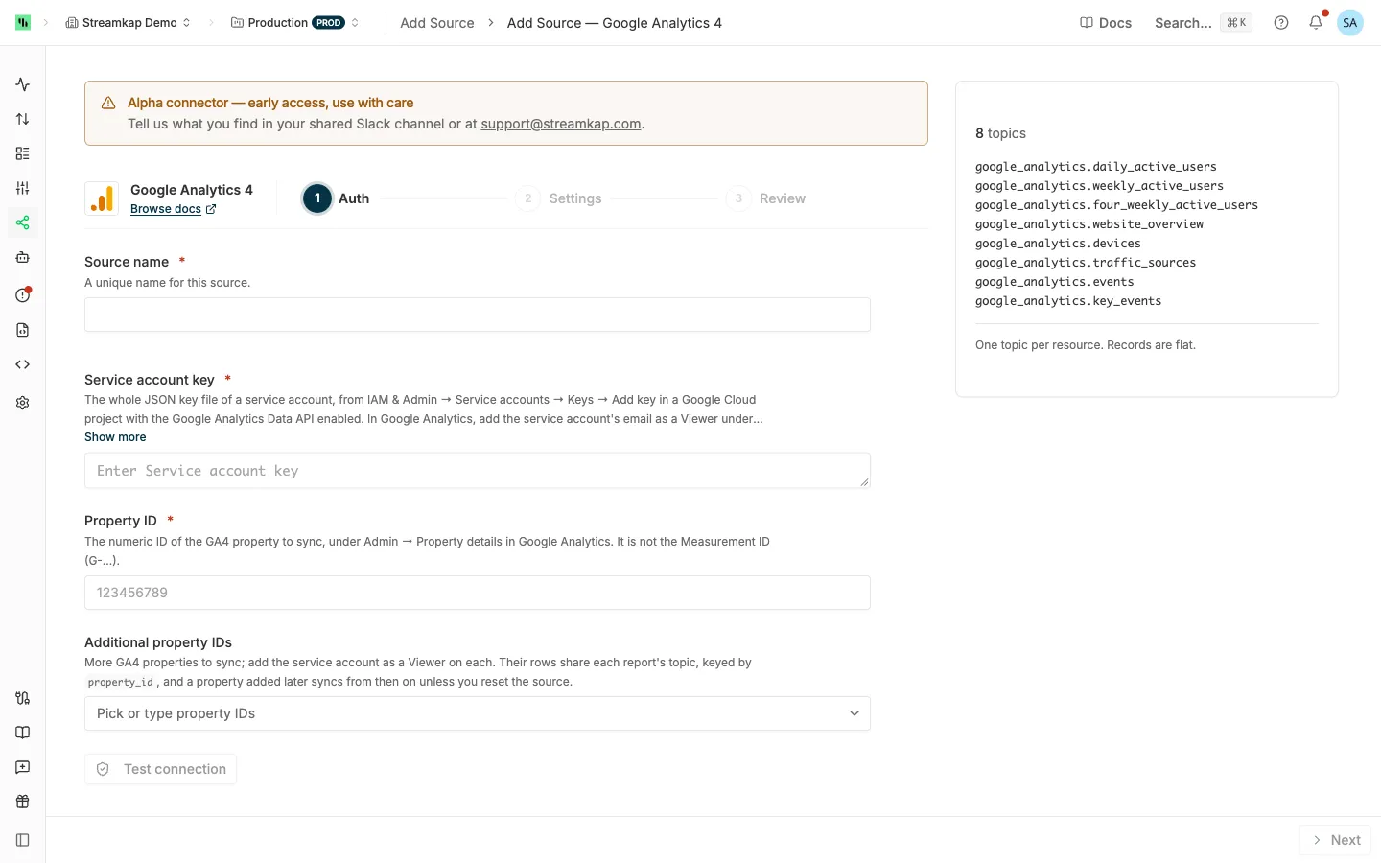Expand the Streamkap Demo workspace switcher

click(129, 23)
